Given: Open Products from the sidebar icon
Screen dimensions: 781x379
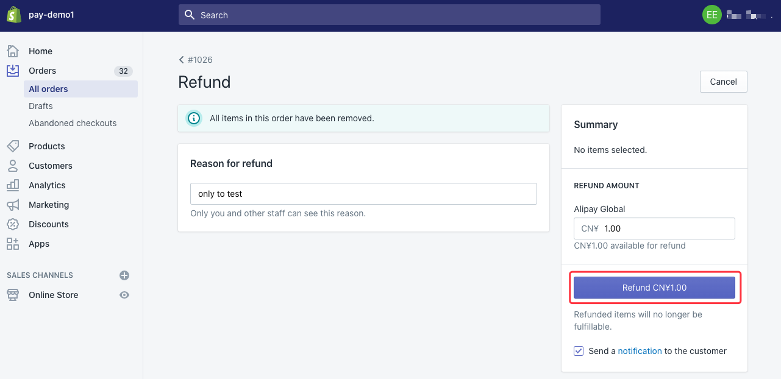Looking at the screenshot, I should 12,146.
